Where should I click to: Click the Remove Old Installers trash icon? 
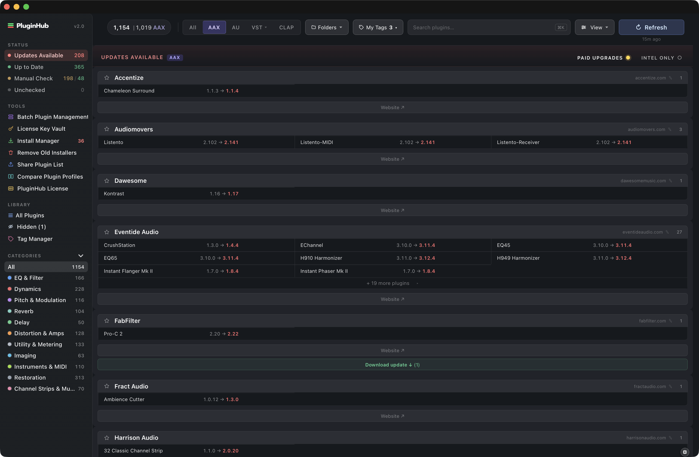point(11,153)
